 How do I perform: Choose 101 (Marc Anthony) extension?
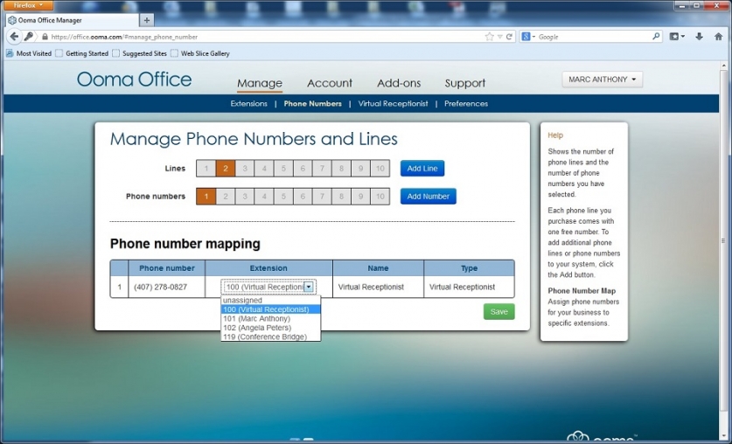(x=271, y=318)
